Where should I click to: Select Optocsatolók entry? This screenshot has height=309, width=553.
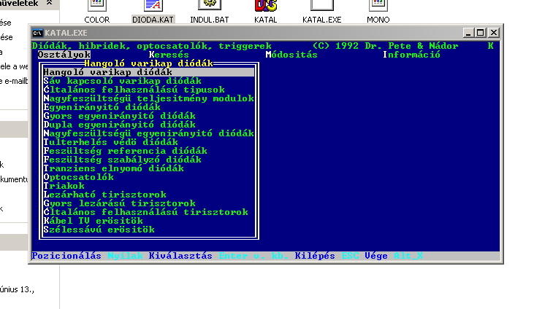pos(79,177)
